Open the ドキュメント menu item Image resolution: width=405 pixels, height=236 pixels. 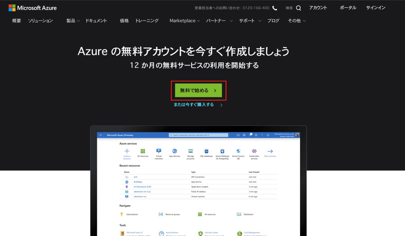tap(96, 21)
